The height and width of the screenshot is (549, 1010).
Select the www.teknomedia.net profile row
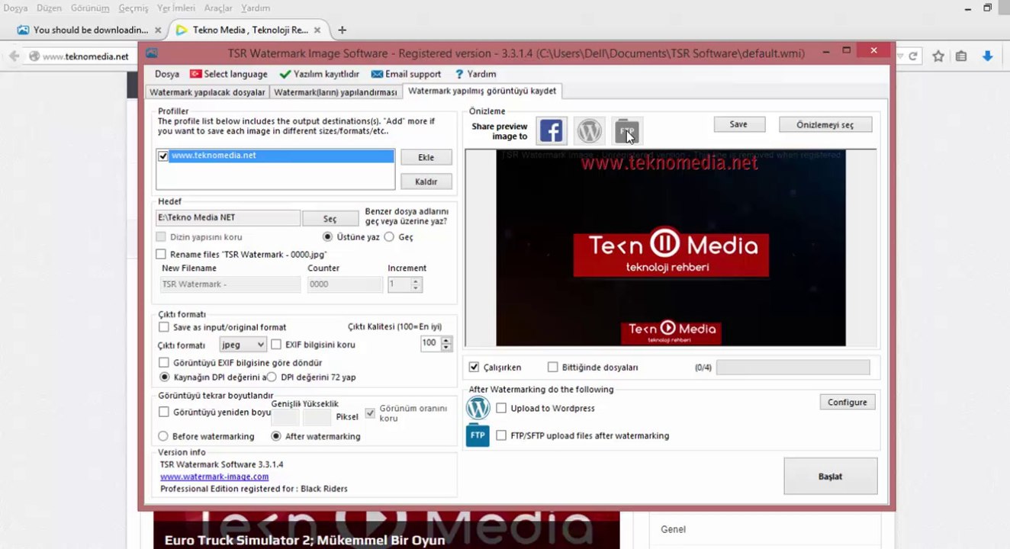[x=281, y=156]
